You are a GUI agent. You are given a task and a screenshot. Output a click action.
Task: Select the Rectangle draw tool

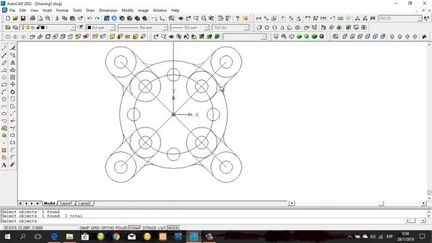pyautogui.click(x=4, y=84)
